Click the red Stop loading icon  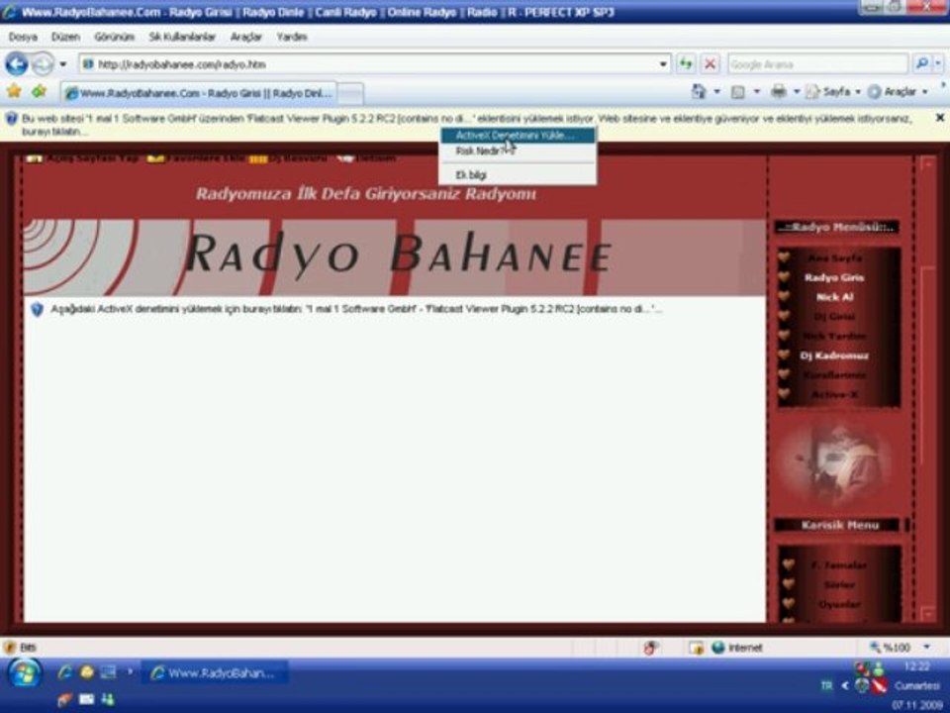click(710, 63)
